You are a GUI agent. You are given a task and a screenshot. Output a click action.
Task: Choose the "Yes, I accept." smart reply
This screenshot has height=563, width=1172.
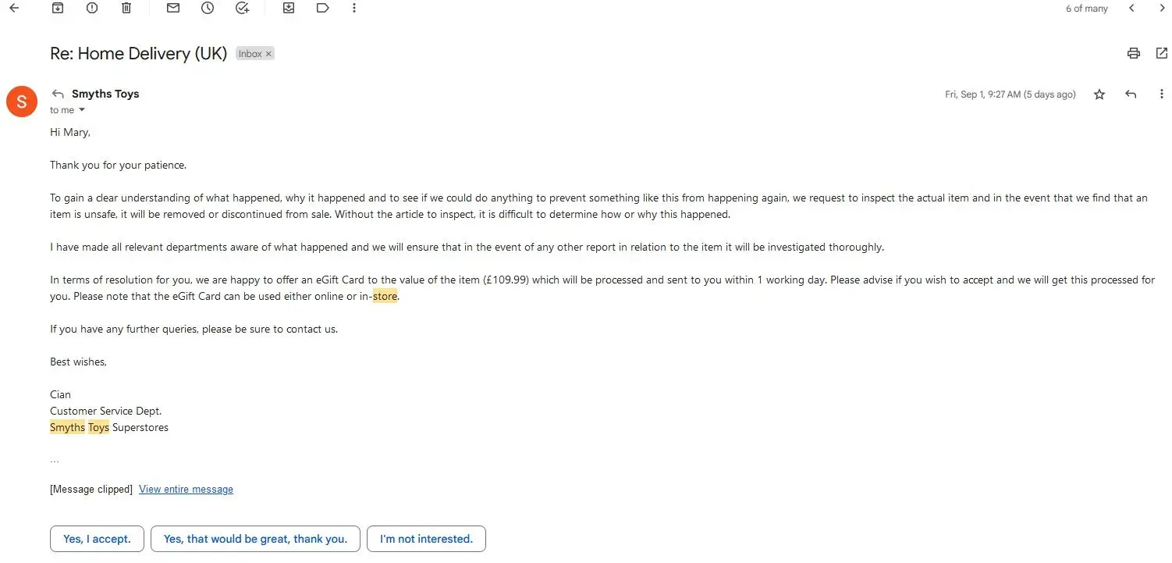pyautogui.click(x=97, y=539)
